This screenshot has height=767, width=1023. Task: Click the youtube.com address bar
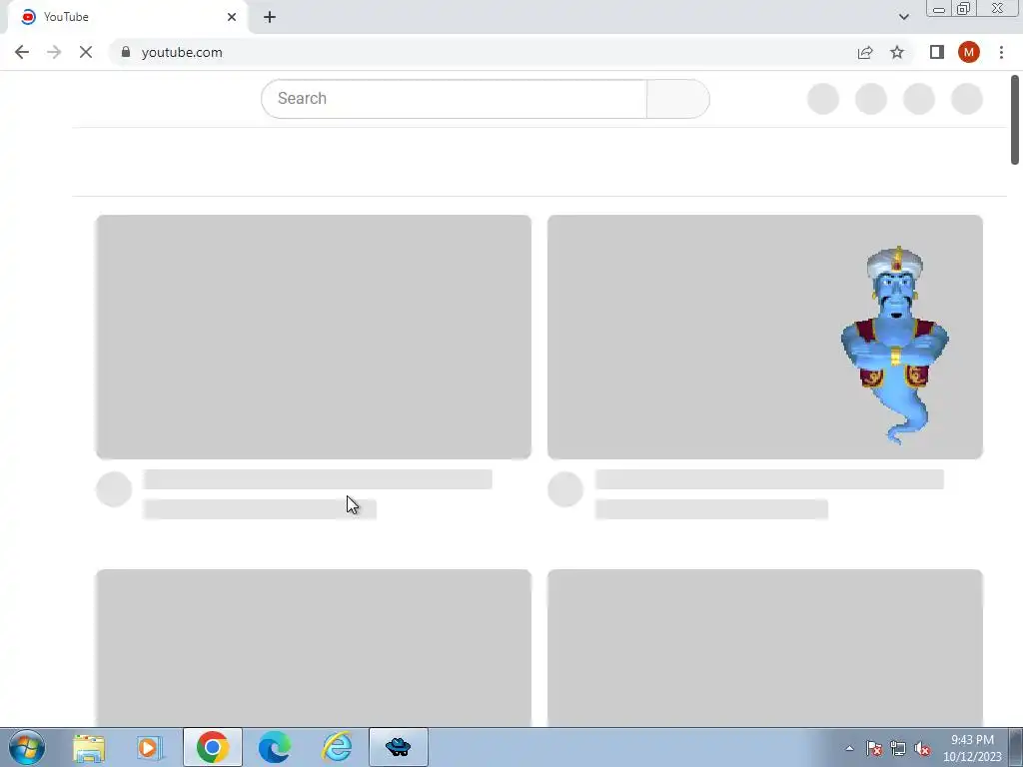[483, 52]
